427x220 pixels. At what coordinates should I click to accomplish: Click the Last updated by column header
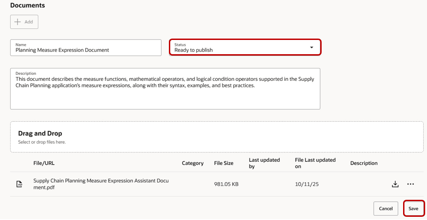(264, 163)
